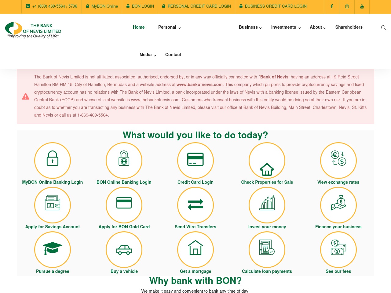Expand the Media menu chevron
Screen dimensions: 391x293
pos(155,55)
